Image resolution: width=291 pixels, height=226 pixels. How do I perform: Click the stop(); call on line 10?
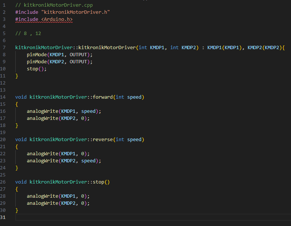tap(37, 69)
